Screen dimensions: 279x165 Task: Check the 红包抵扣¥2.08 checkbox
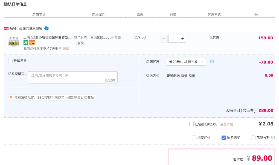coord(191,124)
